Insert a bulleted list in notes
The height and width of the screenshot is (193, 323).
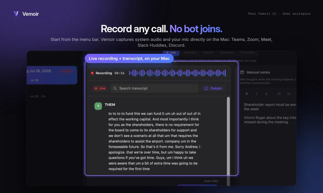[x=279, y=94]
